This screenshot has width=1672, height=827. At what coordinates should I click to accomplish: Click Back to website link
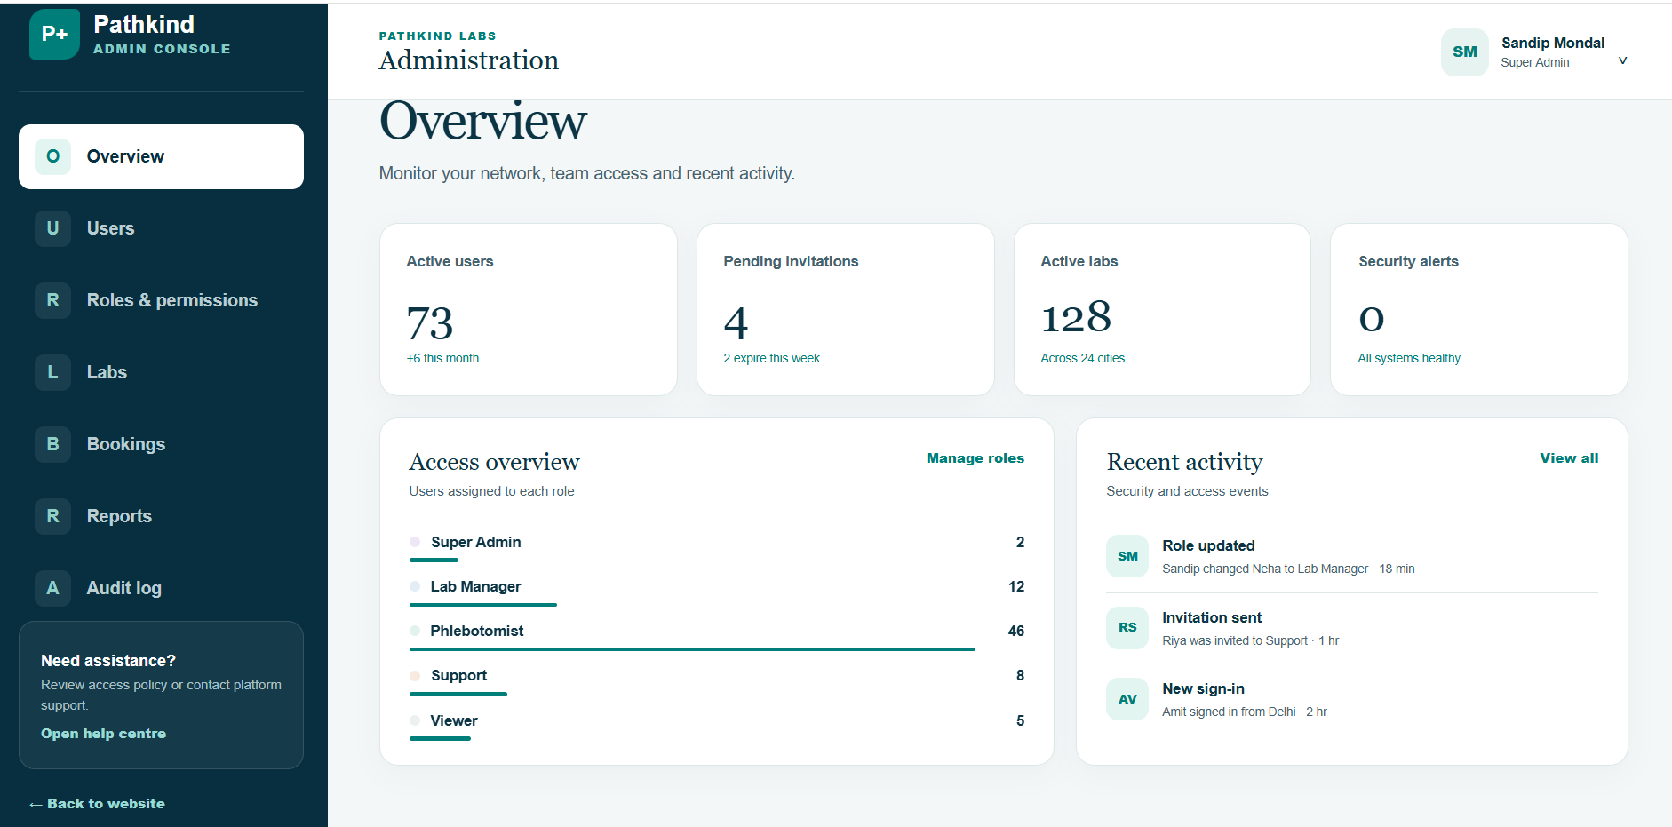click(x=97, y=804)
